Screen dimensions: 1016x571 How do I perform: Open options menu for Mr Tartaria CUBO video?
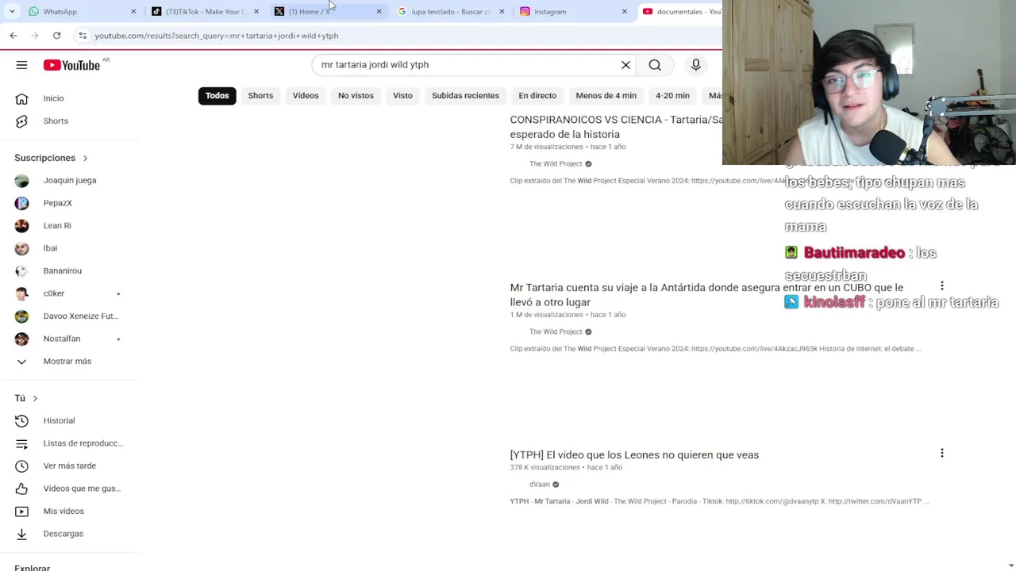click(x=942, y=285)
